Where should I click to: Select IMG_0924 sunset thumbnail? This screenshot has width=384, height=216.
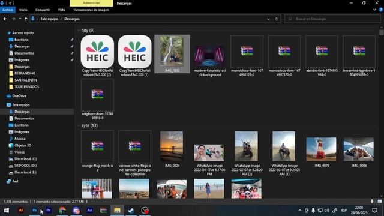(172, 146)
